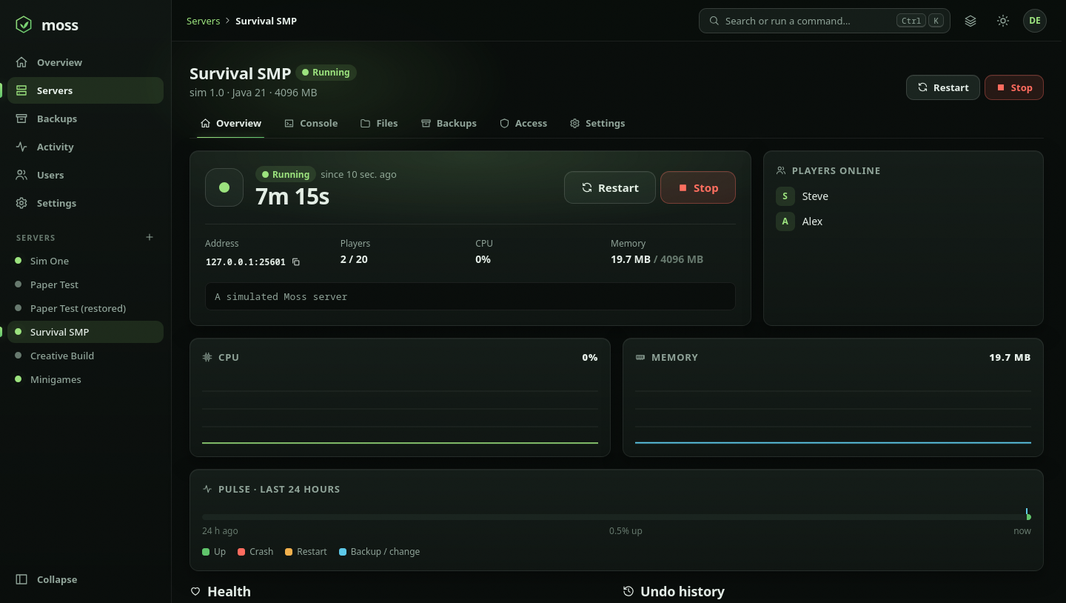This screenshot has width=1066, height=603.
Task: Open Servers in the sidebar
Action: click(85, 90)
